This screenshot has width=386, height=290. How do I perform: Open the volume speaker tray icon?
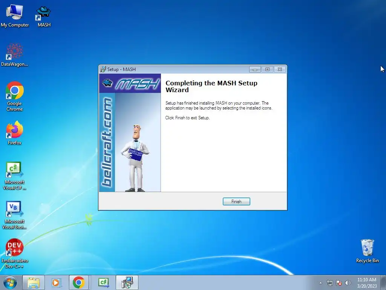[x=348, y=283]
